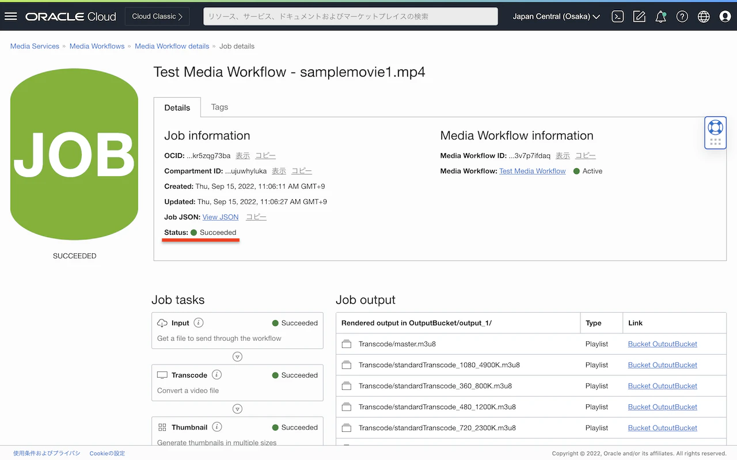Image resolution: width=737 pixels, height=460 pixels.
Task: Click the Thumbnail task grid icon
Action: 162,427
